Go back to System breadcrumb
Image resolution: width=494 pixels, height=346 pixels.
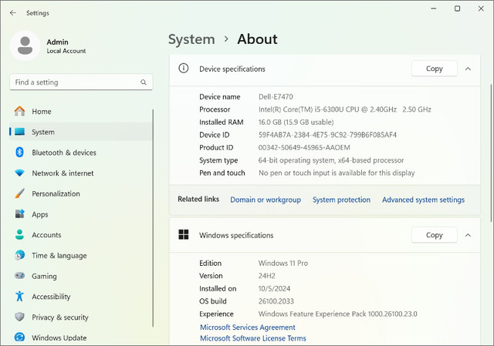[191, 39]
